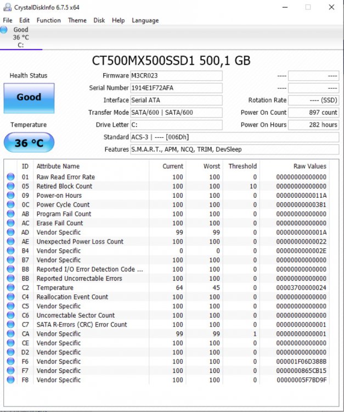Viewport: 344px width, 412px height.
Task: Select the C: drive tab showing Good
Action: coord(21,37)
